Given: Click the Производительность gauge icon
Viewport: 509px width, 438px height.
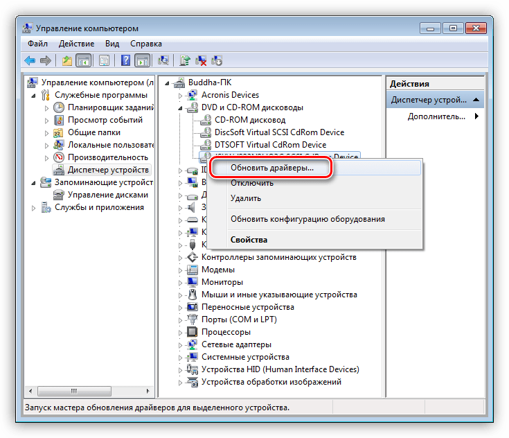Looking at the screenshot, I should 59,157.
